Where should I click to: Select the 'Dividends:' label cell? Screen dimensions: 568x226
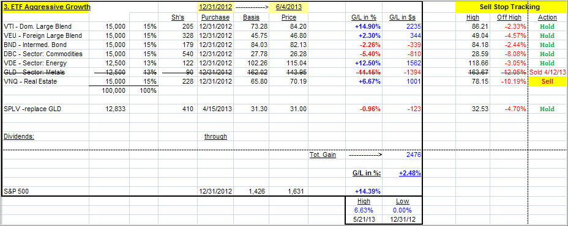click(x=18, y=136)
